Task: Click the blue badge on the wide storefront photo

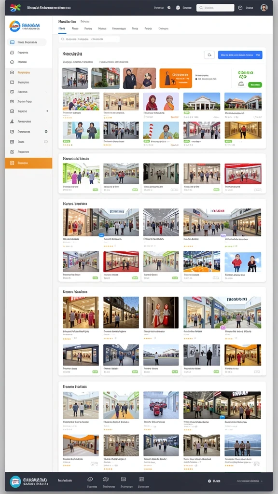Action: [101, 235]
